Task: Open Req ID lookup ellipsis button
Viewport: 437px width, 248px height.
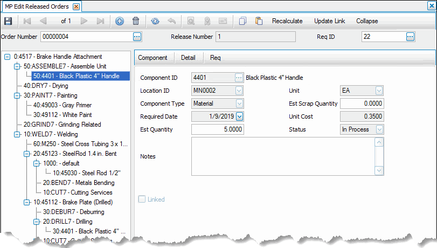Action: pyautogui.click(x=410, y=37)
